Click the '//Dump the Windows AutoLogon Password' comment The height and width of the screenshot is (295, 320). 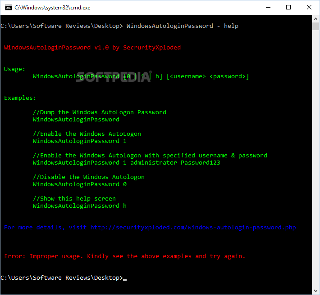[100, 112]
